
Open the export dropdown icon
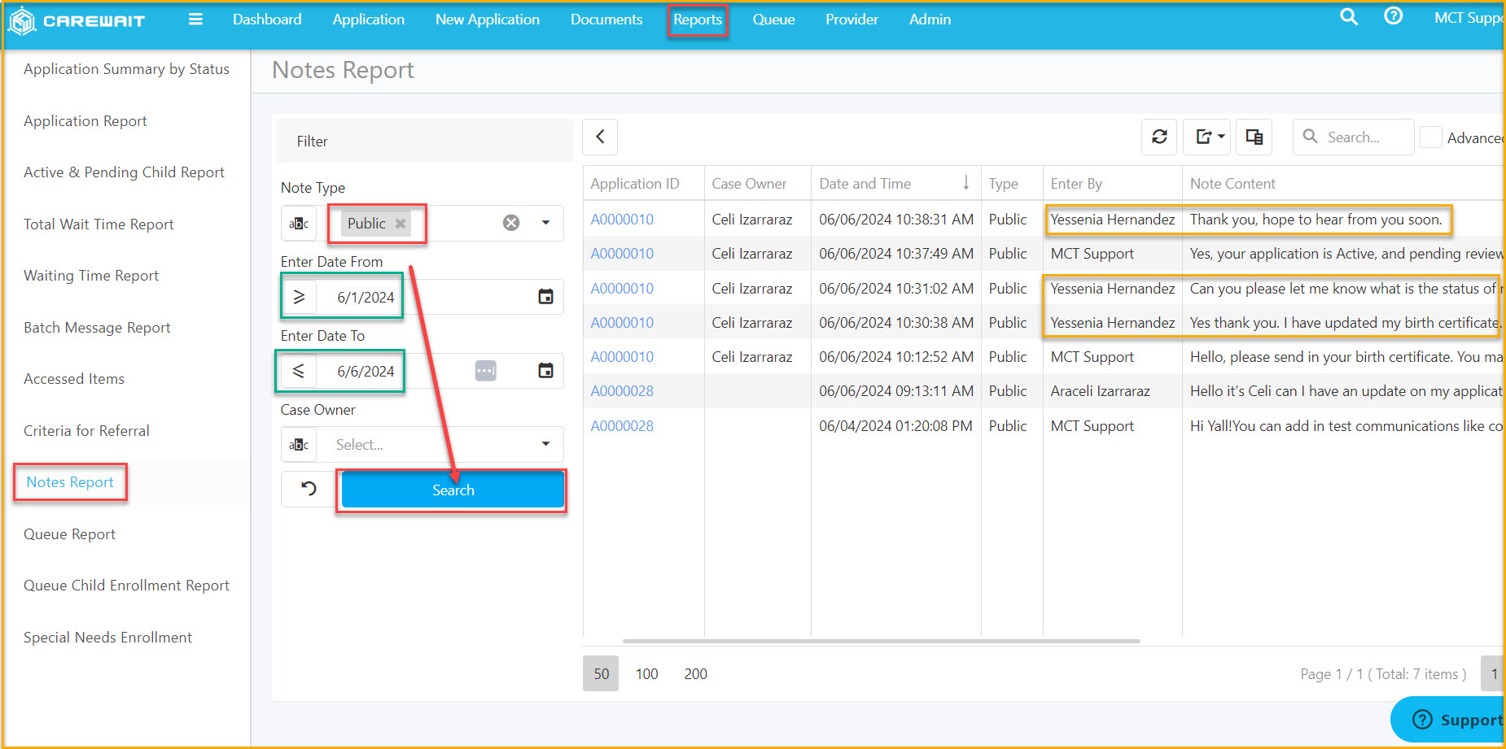[1210, 137]
